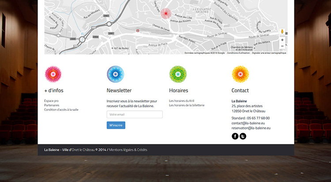
Task: Click the Contact heading
Action: coord(240,91)
